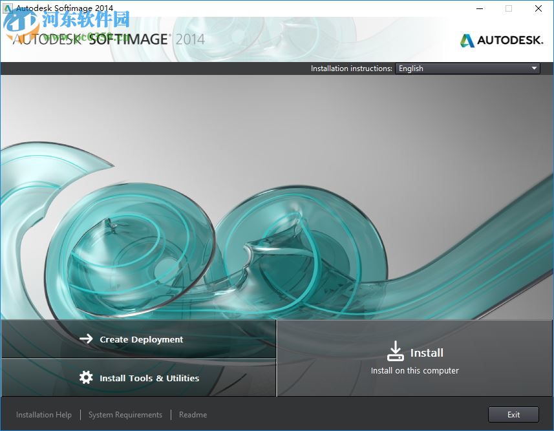Select Create Deployment
Screen dimensions: 554x431
(x=141, y=339)
